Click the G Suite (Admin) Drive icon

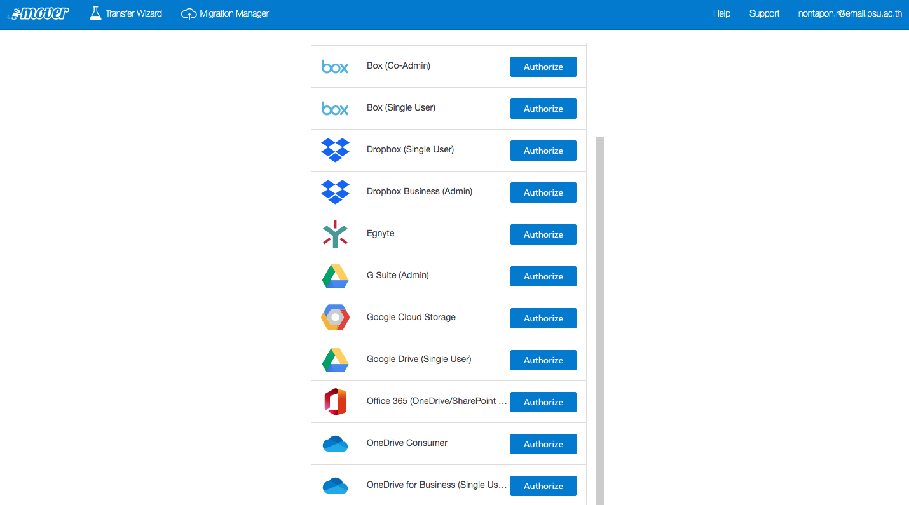[x=335, y=276]
